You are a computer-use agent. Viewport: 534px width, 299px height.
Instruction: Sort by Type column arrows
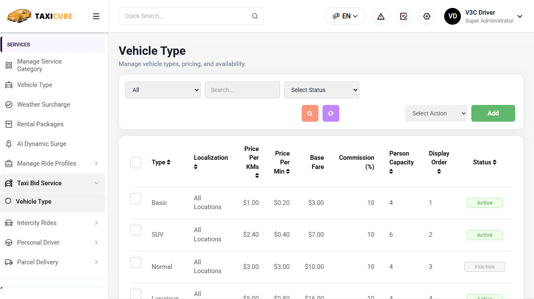tap(169, 162)
